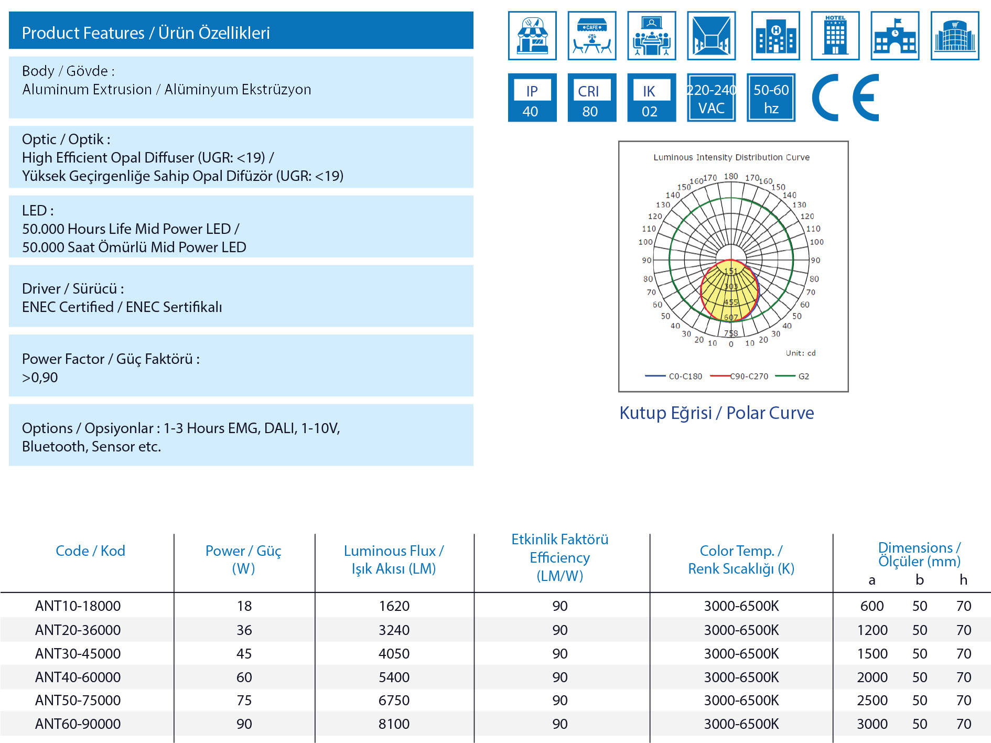The width and height of the screenshot is (991, 743).
Task: Select the HOTEL building icon
Action: pyautogui.click(x=835, y=36)
